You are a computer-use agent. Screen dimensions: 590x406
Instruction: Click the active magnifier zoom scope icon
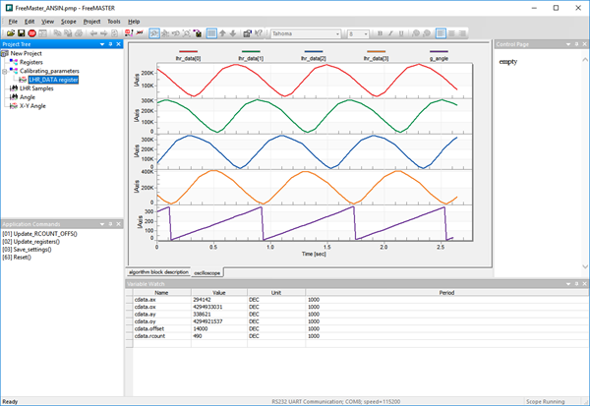coord(154,33)
